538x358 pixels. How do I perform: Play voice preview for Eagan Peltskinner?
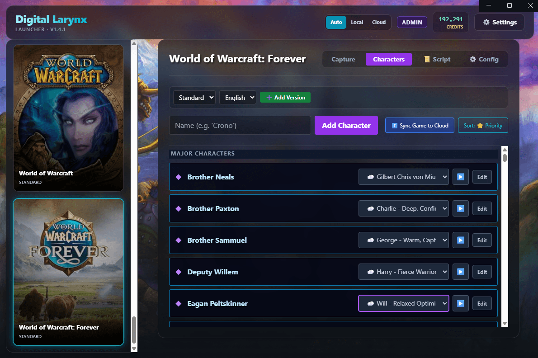coord(460,303)
